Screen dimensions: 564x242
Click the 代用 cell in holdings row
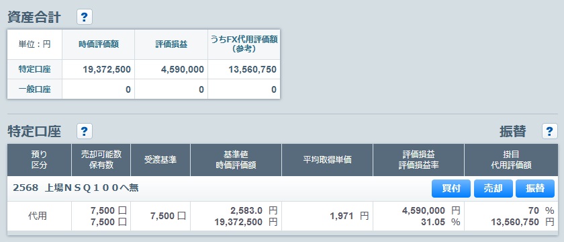point(39,216)
